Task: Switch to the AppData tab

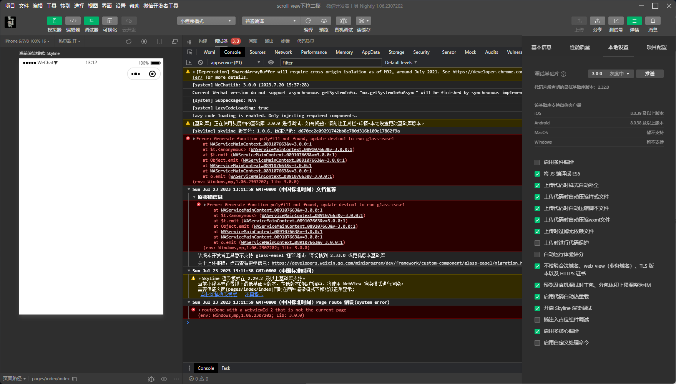Action: click(x=370, y=52)
